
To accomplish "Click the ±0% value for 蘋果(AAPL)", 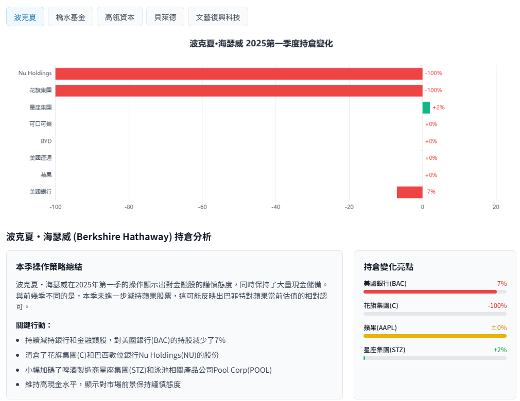I will click(499, 328).
